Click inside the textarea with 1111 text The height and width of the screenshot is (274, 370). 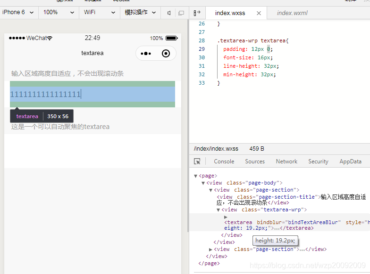tap(92, 94)
